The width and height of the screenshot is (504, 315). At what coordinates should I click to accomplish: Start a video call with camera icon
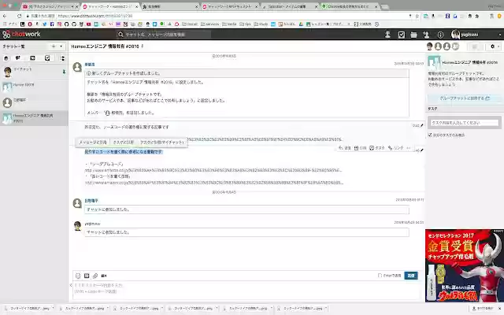pyautogui.click(x=104, y=276)
